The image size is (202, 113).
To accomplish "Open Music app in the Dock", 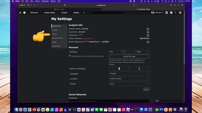I will pyautogui.click(x=123, y=110).
